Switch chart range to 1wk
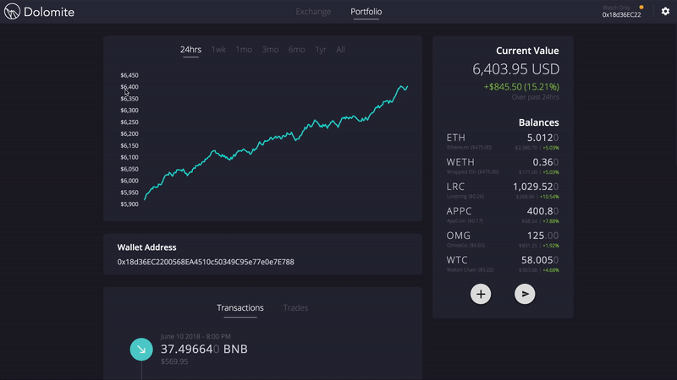 (x=218, y=50)
